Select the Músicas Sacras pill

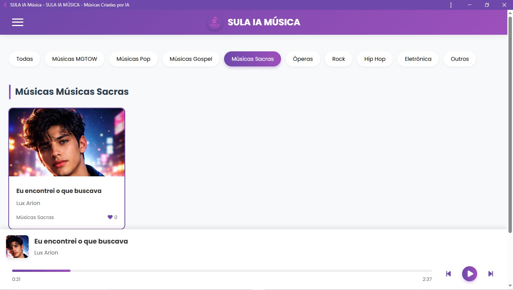(x=253, y=59)
